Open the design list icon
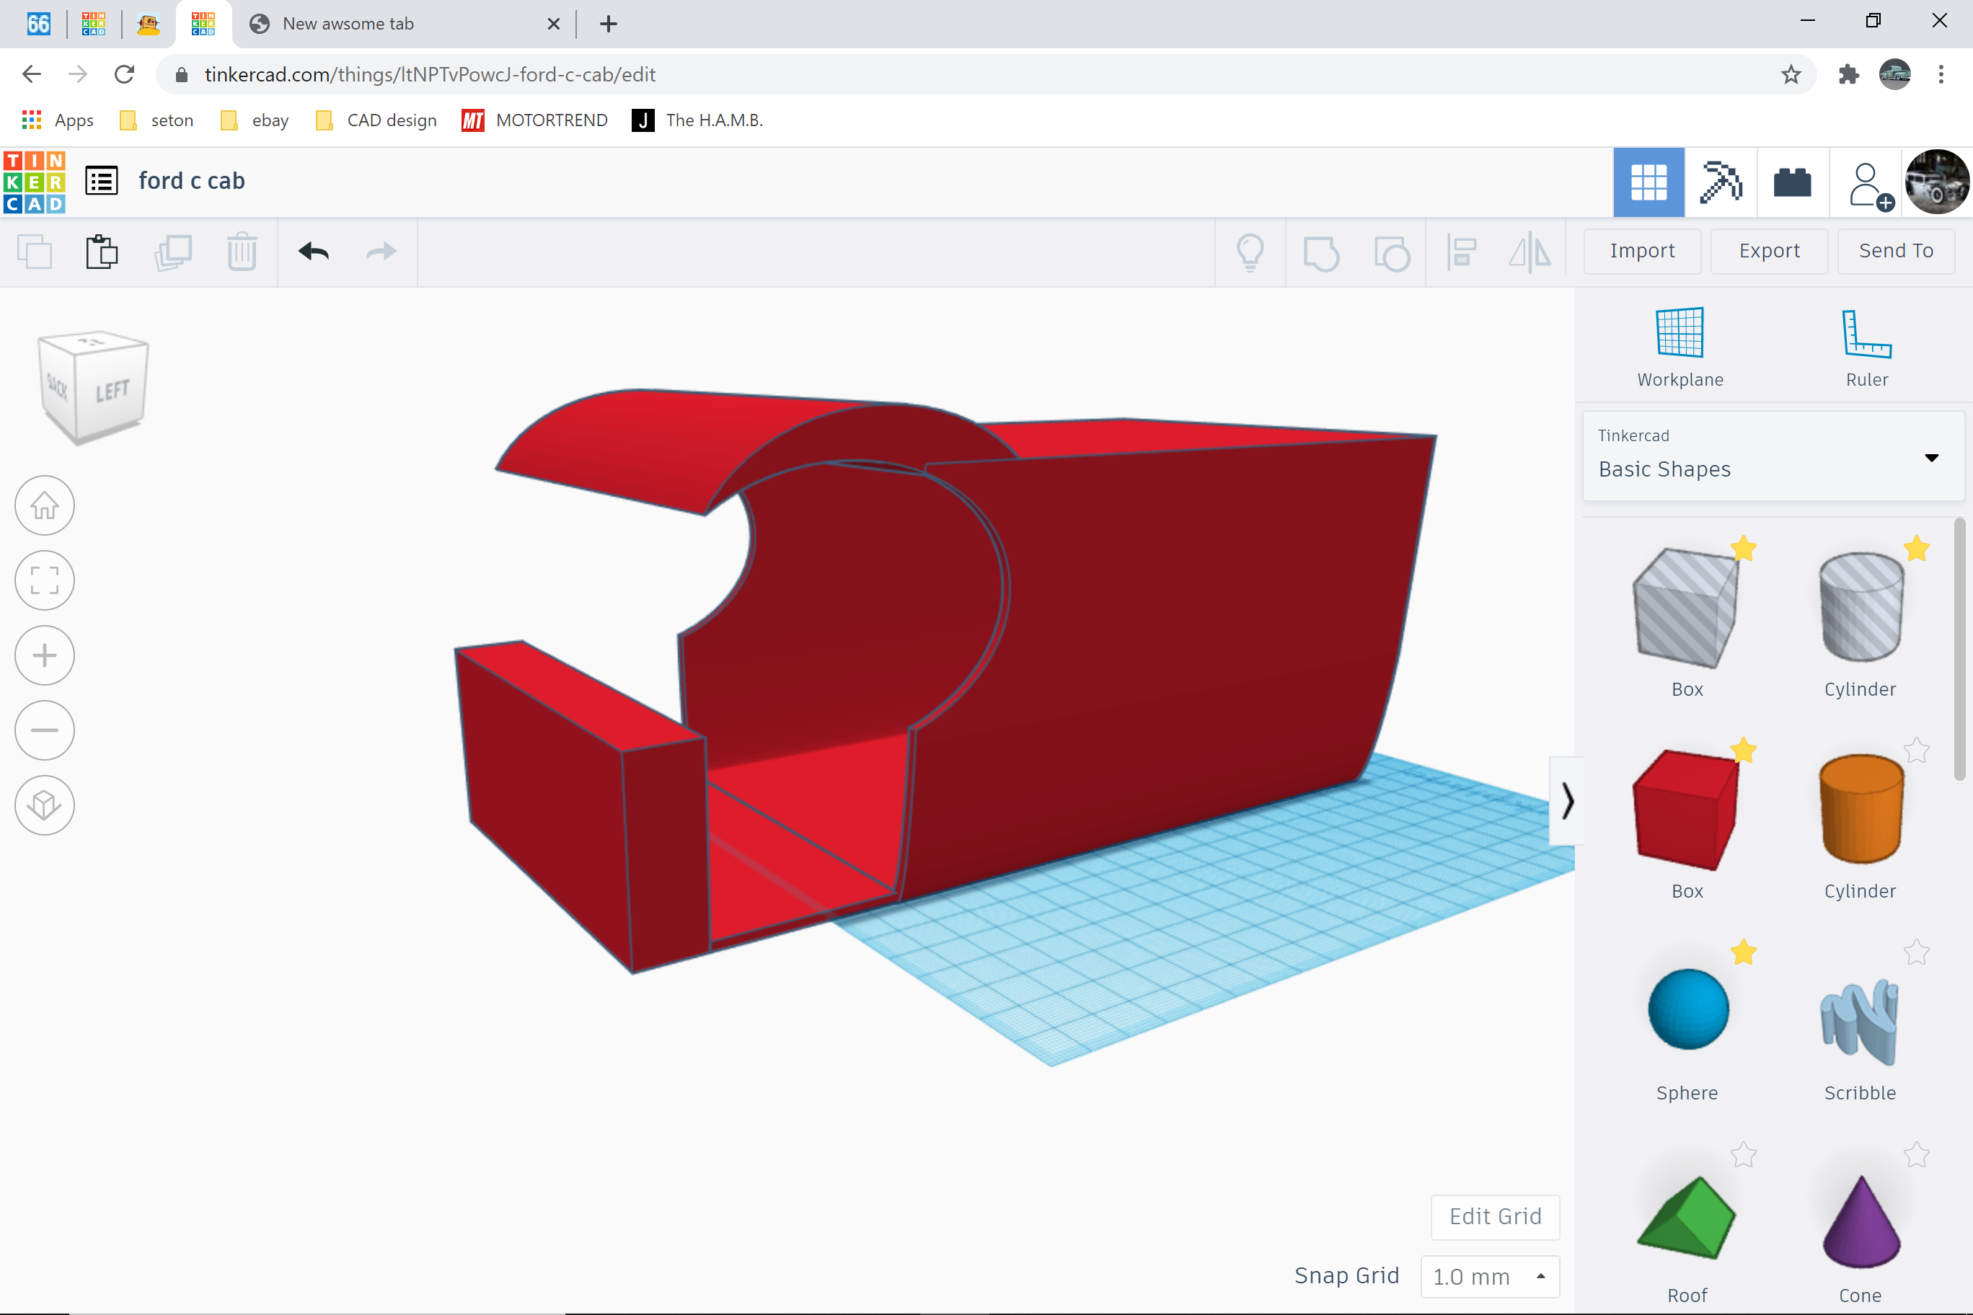 click(102, 181)
